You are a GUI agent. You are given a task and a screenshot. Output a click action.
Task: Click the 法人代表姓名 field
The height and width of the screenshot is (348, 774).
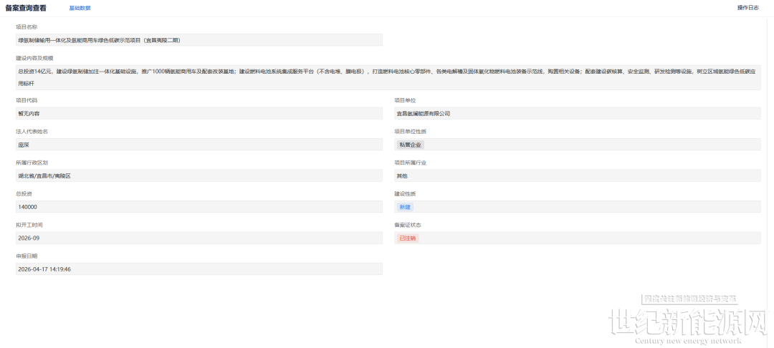pos(199,145)
